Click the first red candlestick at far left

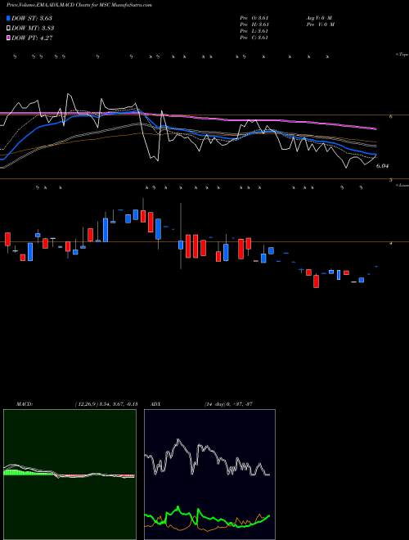click(7, 240)
